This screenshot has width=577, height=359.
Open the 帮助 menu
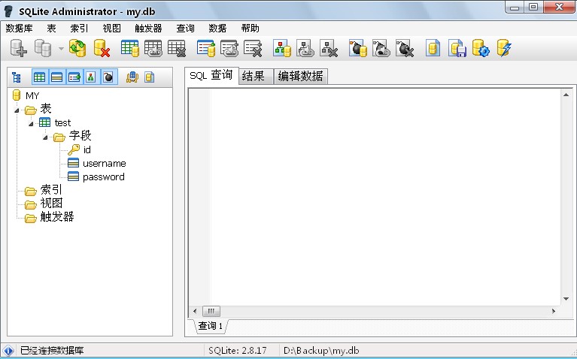(x=251, y=29)
